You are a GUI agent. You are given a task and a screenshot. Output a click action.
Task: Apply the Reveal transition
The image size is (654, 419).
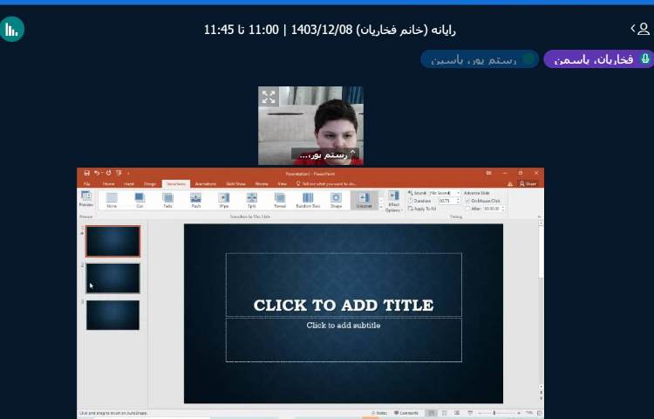coord(280,200)
